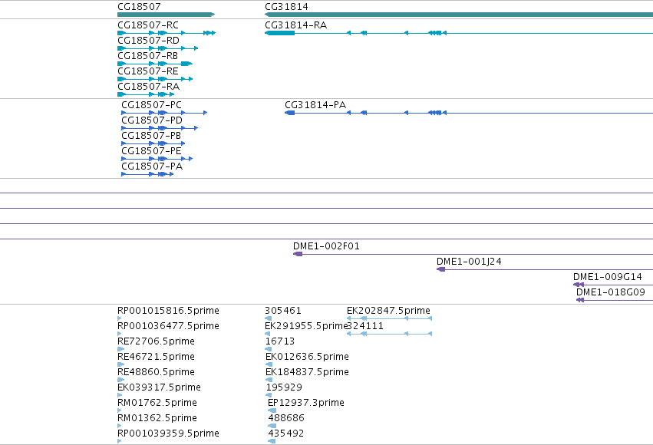Select EST RM01762.5prime
The height and width of the screenshot is (445, 653).
[x=157, y=403]
